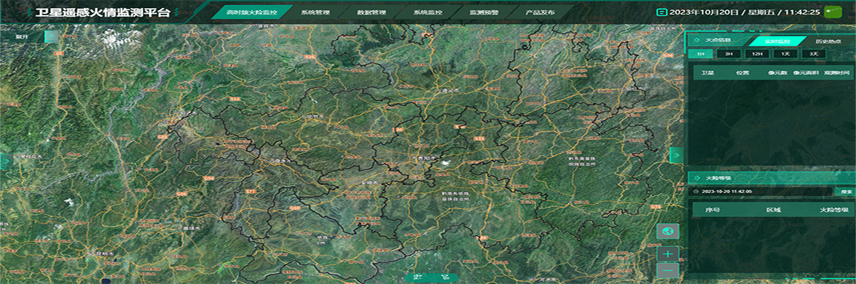Image resolution: width=856 pixels, height=284 pixels.
Task: Expand the left panel with the 展开 arrow
Action: 51,36
